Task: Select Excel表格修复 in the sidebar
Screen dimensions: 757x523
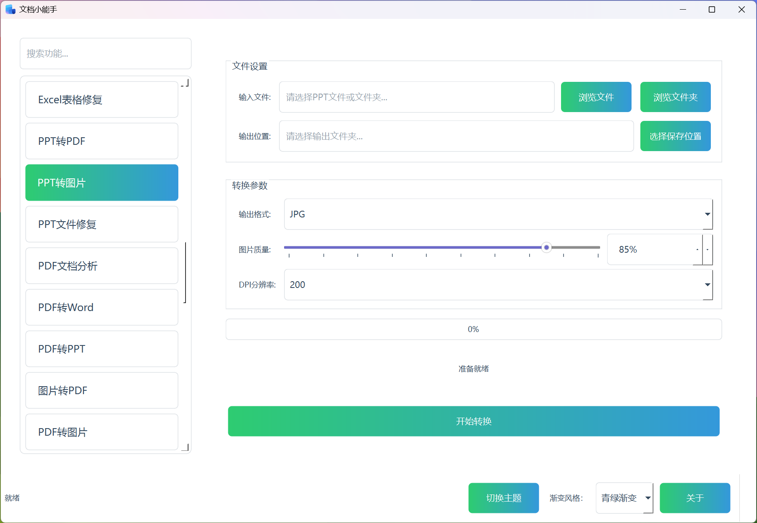Action: click(101, 99)
